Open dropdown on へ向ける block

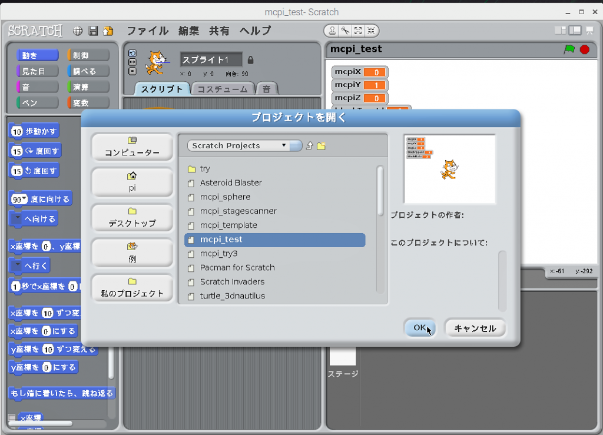(17, 218)
